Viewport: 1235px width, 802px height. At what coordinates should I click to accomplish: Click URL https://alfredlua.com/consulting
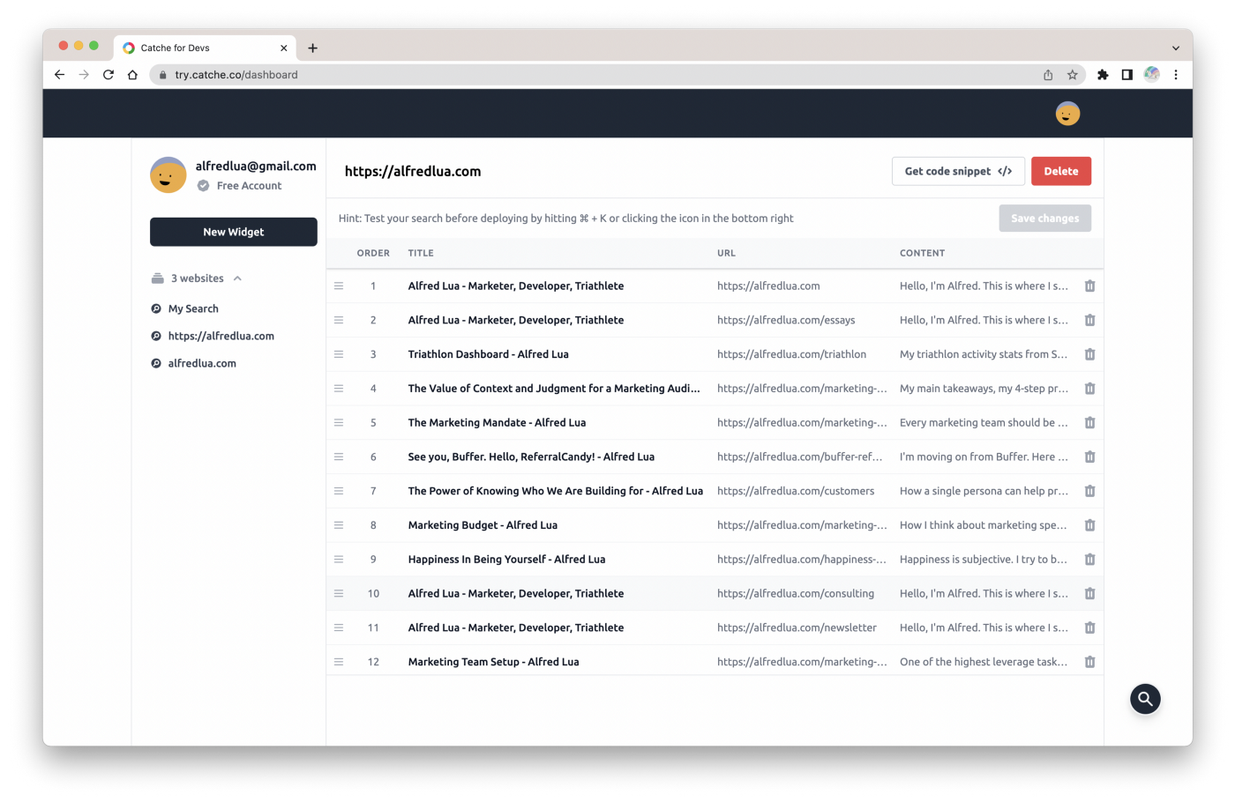click(796, 593)
